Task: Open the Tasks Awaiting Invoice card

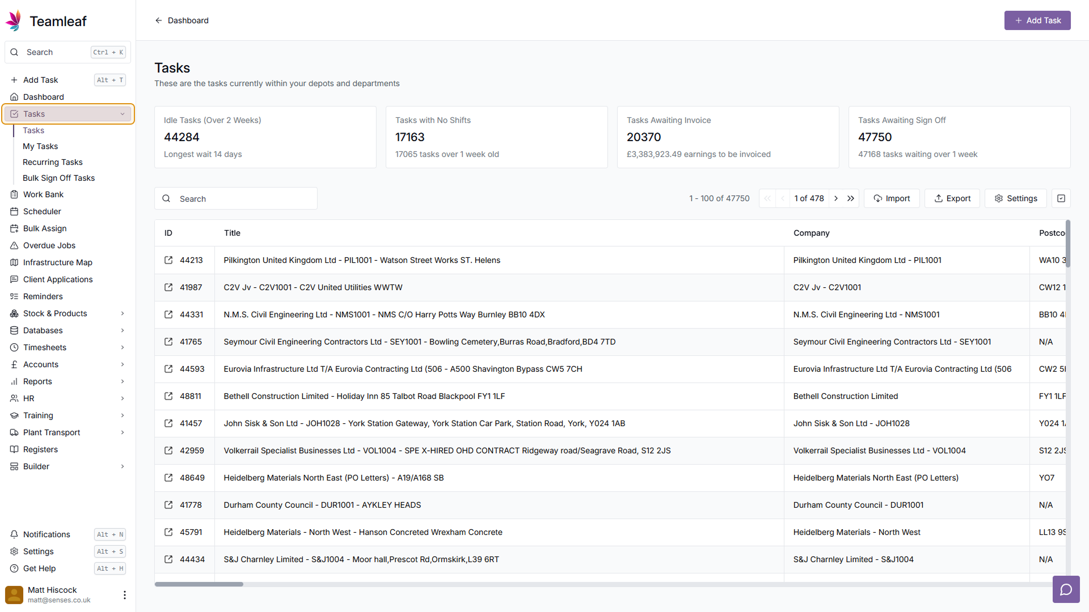Action: coord(728,137)
